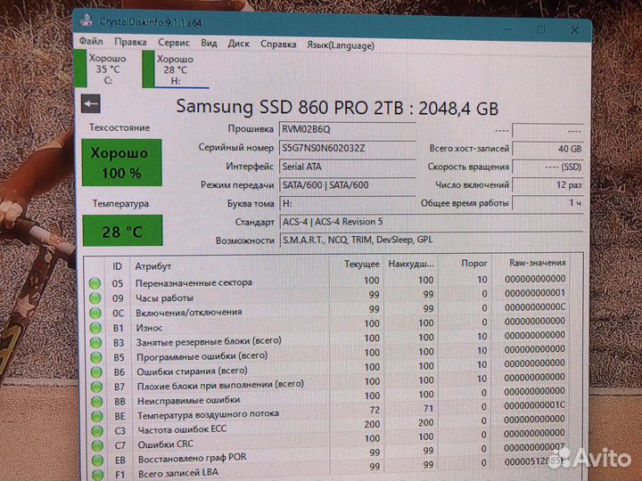
Task: Click total host writes value 40 GB
Action: click(547, 149)
